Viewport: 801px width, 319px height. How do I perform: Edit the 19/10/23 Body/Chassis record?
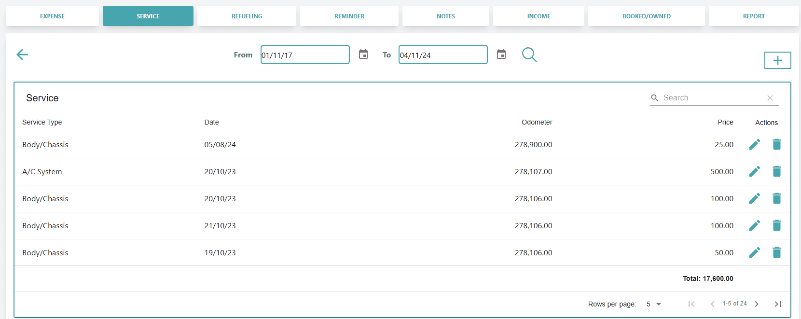[x=754, y=252]
